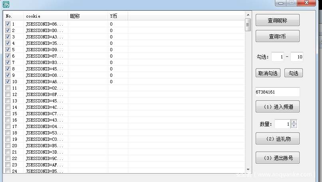Uncheck the checkbox for row 5

point(8,50)
